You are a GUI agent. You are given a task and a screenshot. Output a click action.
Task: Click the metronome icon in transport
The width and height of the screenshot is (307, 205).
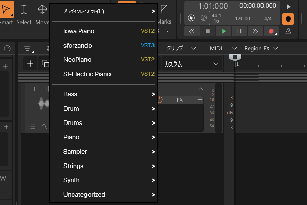coord(288,31)
